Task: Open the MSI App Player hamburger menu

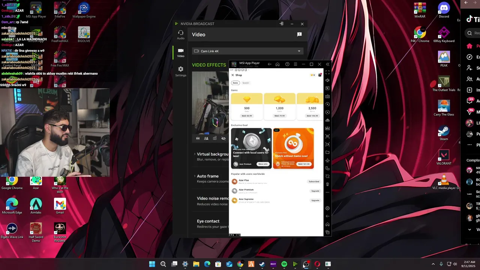Action: pyautogui.click(x=295, y=64)
